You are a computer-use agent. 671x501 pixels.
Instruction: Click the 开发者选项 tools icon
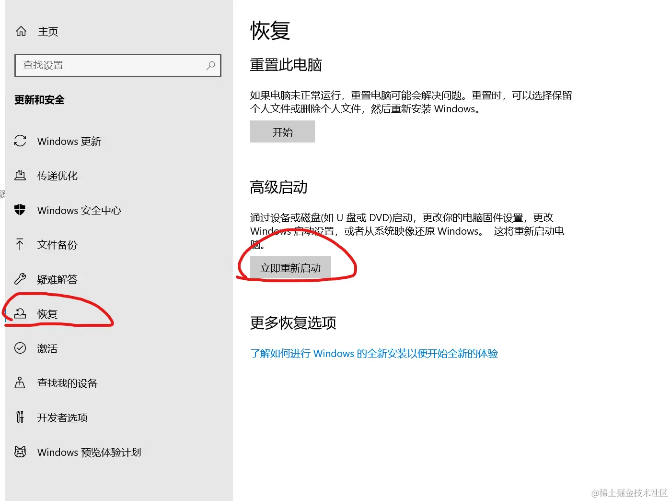[20, 417]
